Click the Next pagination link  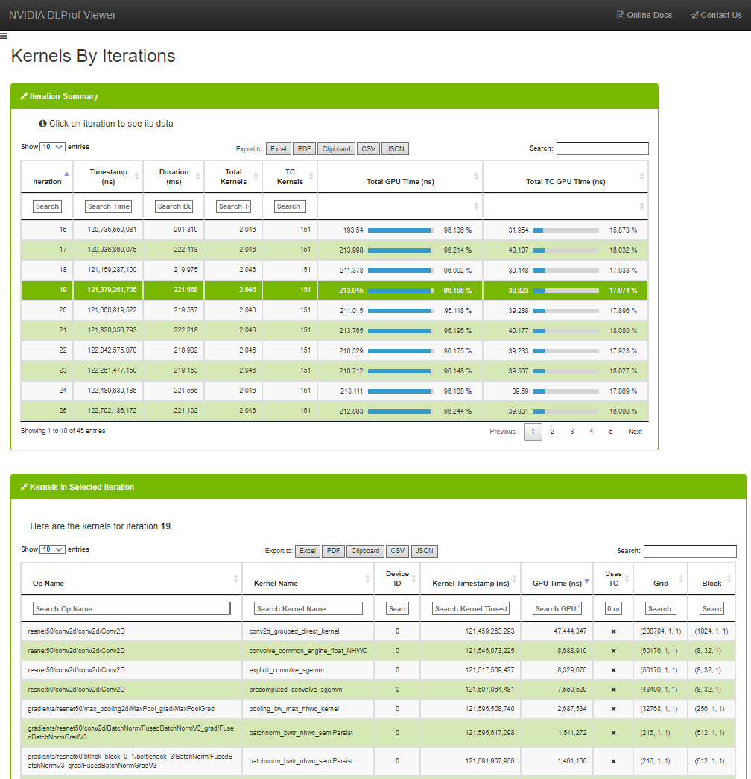[x=635, y=432]
